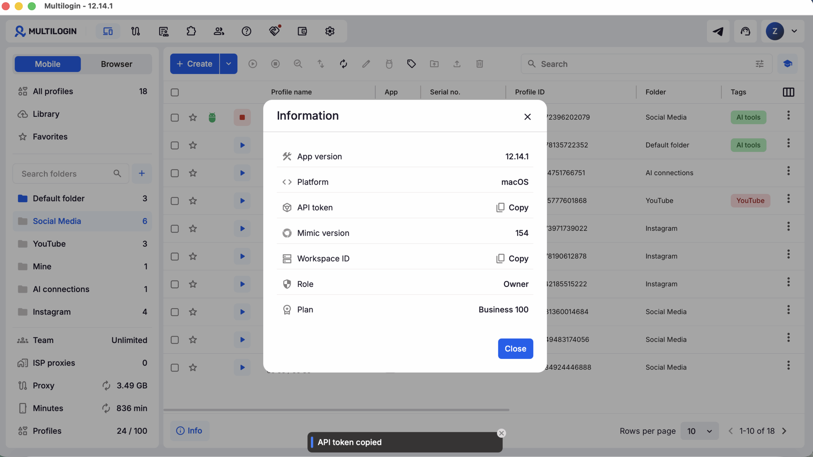Click the green AI tools tag on first row
Screen dimensions: 813x457
pos(749,117)
